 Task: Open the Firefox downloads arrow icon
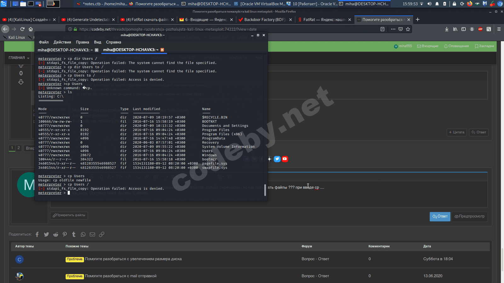click(447, 29)
